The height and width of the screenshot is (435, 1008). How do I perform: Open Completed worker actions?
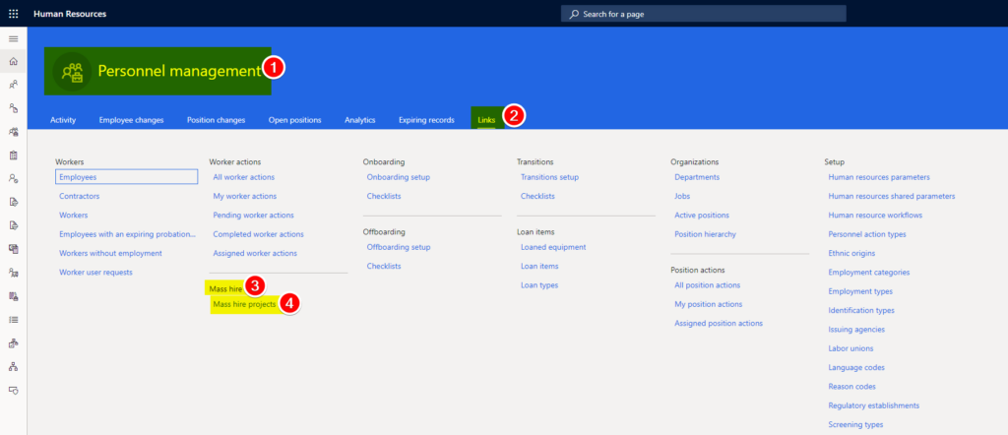pyautogui.click(x=259, y=234)
